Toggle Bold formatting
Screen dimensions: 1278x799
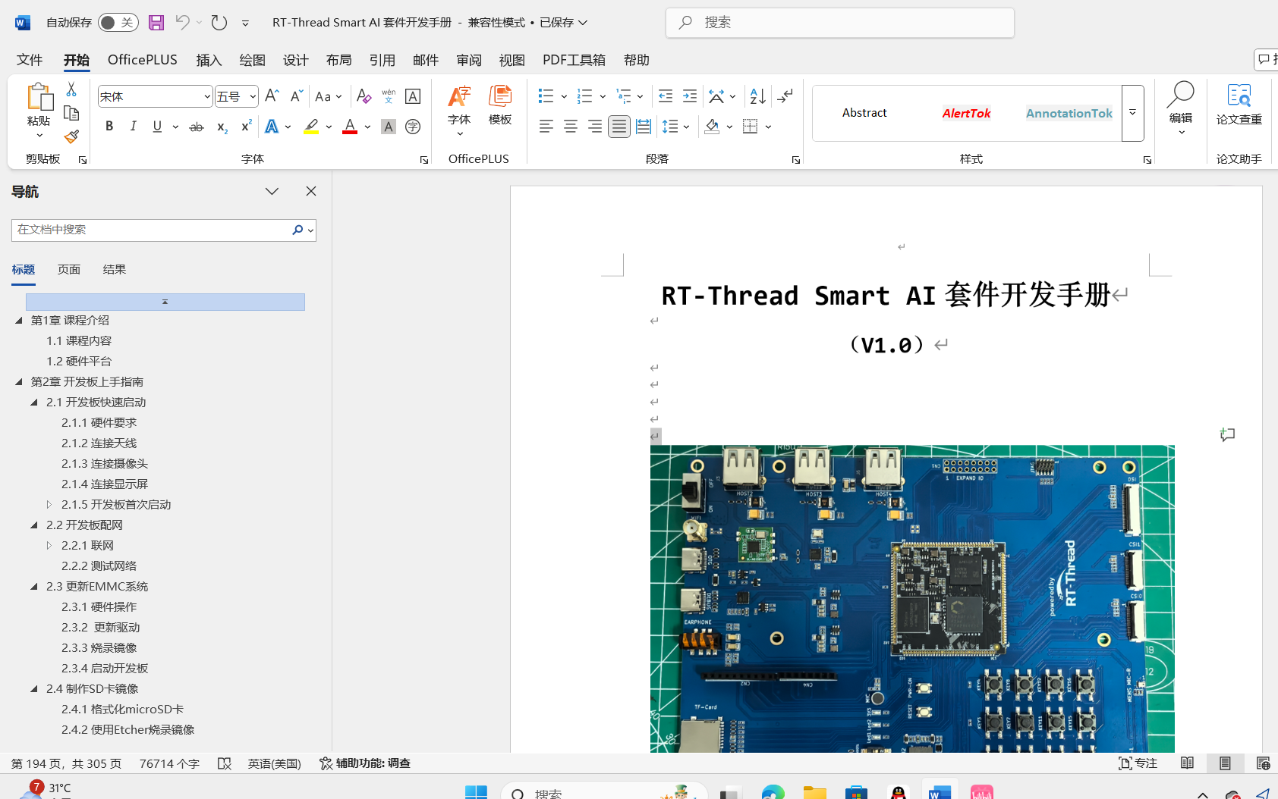(x=109, y=127)
